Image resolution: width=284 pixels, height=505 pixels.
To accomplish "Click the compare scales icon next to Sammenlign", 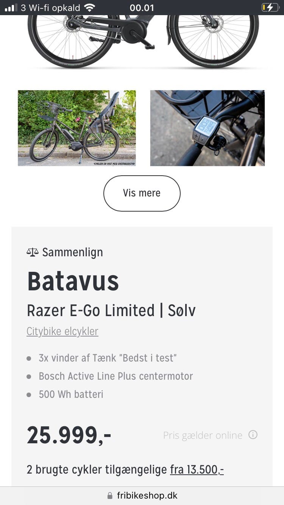I will pyautogui.click(x=33, y=251).
